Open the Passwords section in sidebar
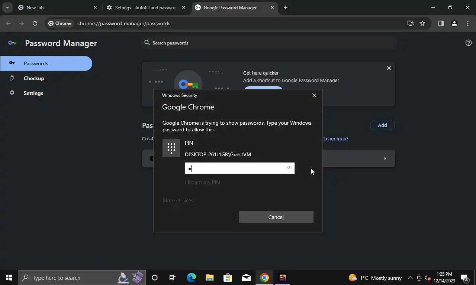476x285 pixels. click(x=46, y=63)
